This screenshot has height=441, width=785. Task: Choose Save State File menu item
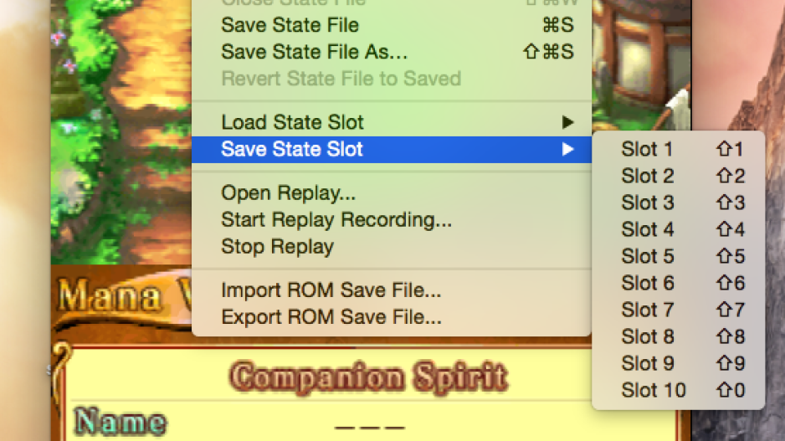click(x=290, y=25)
